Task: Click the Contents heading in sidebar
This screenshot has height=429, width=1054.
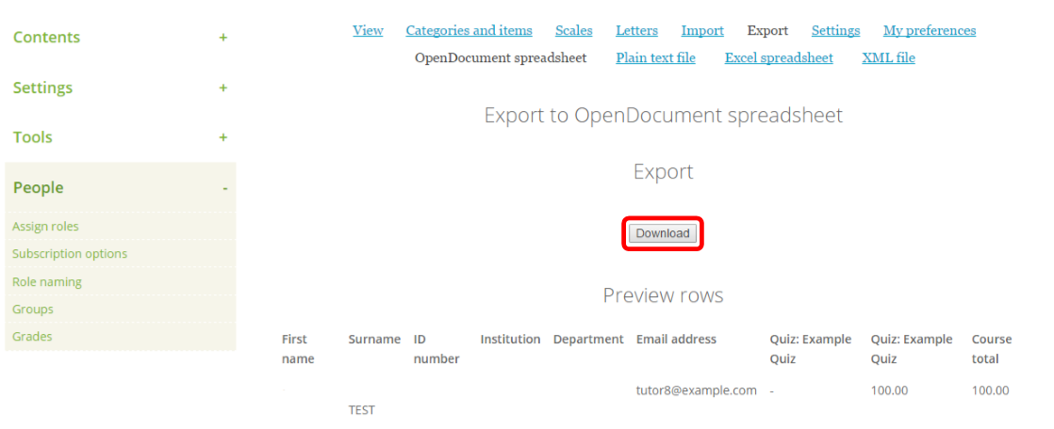Action: pyautogui.click(x=46, y=38)
